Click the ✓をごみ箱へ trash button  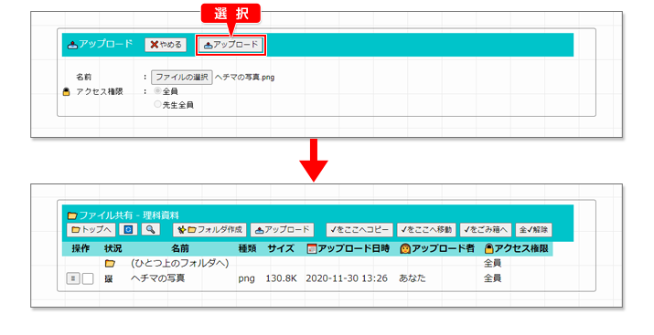pos(486,229)
